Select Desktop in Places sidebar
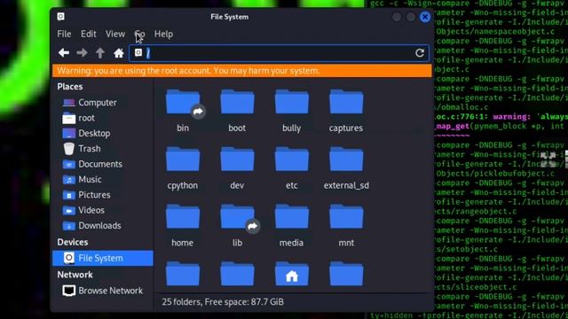This screenshot has width=568, height=319. click(x=103, y=133)
